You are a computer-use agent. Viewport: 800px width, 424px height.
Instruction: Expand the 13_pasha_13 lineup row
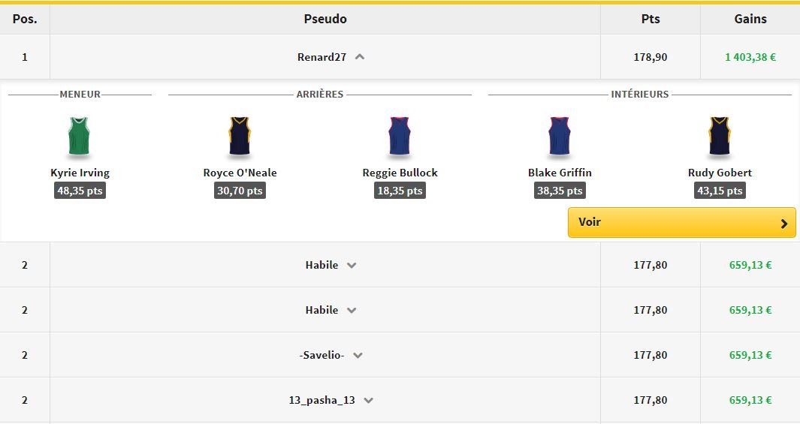[x=368, y=401]
